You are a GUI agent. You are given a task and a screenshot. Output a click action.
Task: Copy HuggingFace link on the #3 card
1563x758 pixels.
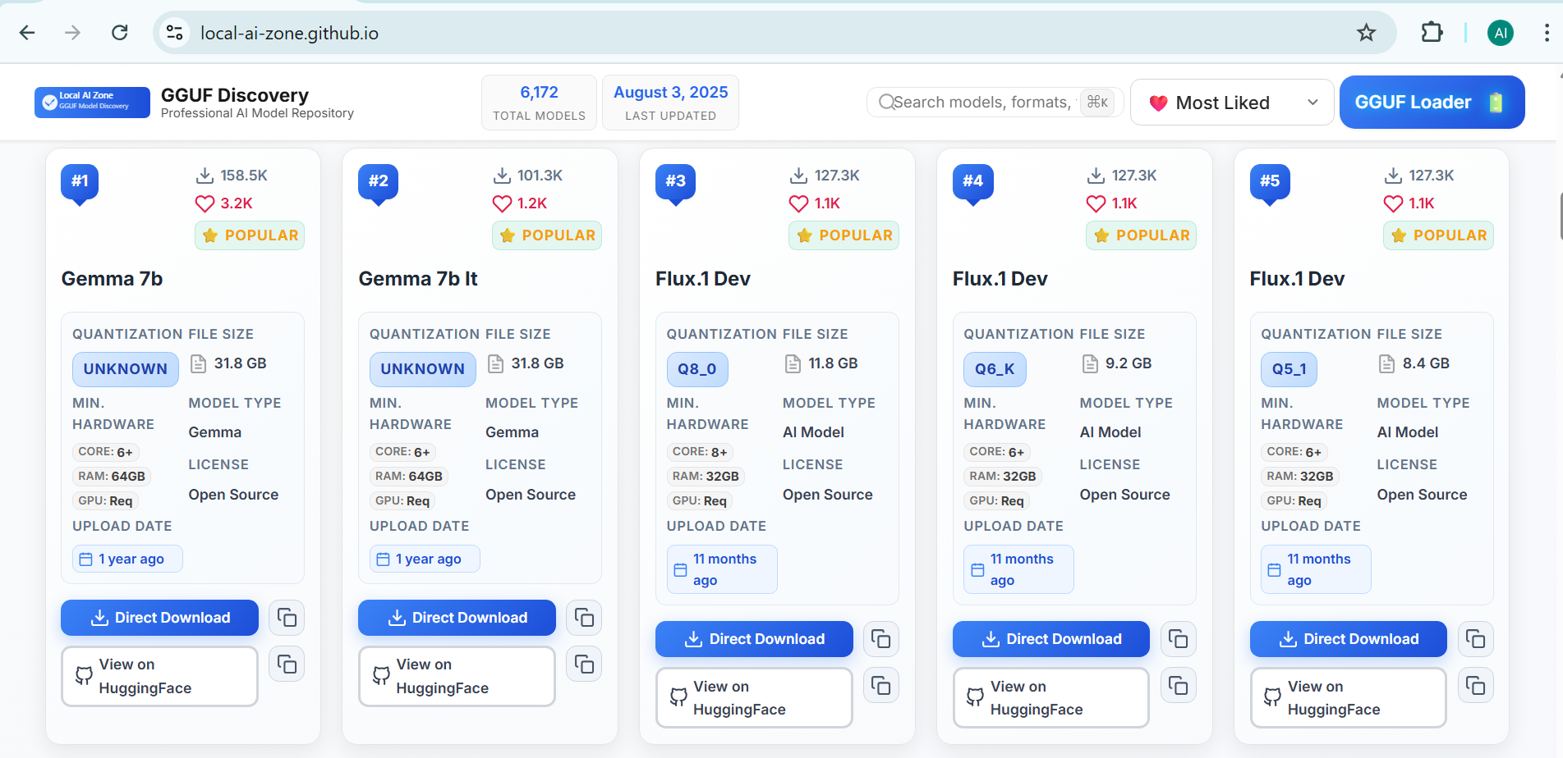click(881, 685)
